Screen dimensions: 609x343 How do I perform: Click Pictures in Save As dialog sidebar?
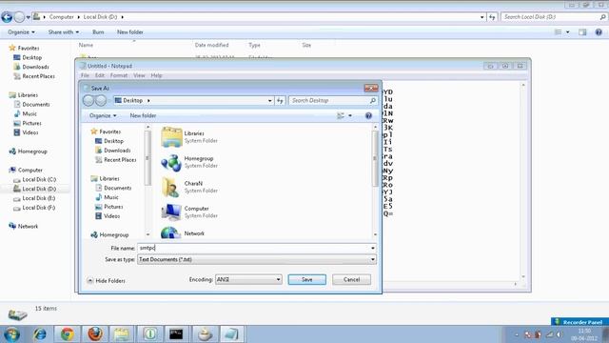click(113, 207)
